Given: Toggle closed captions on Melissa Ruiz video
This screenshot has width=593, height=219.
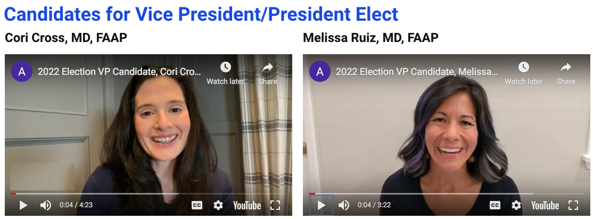Looking at the screenshot, I should click(x=495, y=205).
